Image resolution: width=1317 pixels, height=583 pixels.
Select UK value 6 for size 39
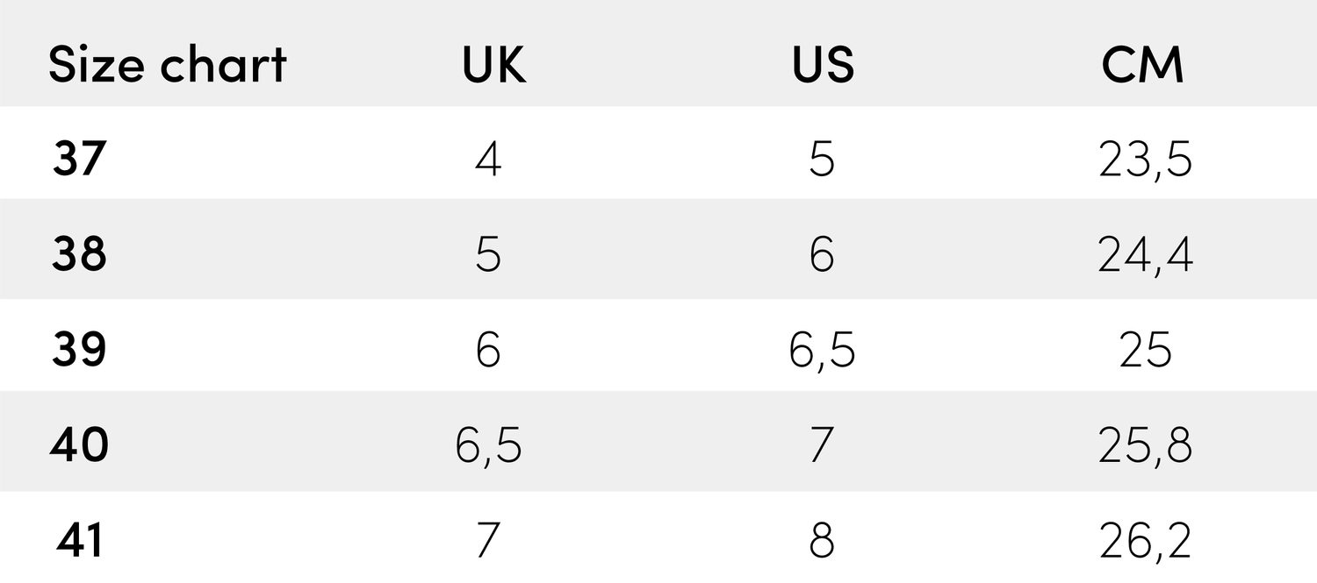point(488,350)
